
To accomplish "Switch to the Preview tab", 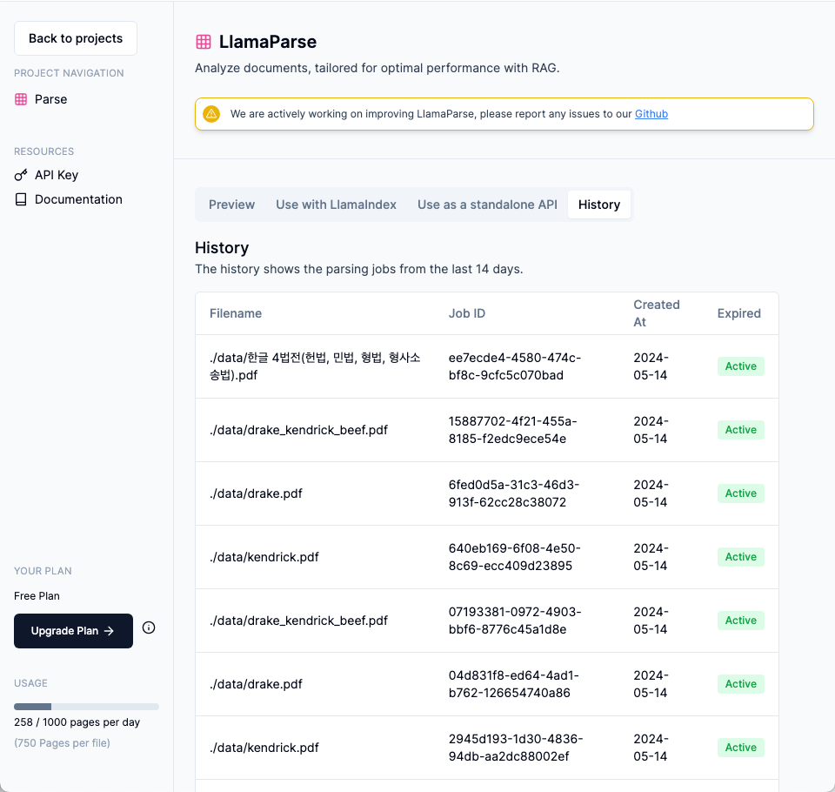I will point(231,205).
